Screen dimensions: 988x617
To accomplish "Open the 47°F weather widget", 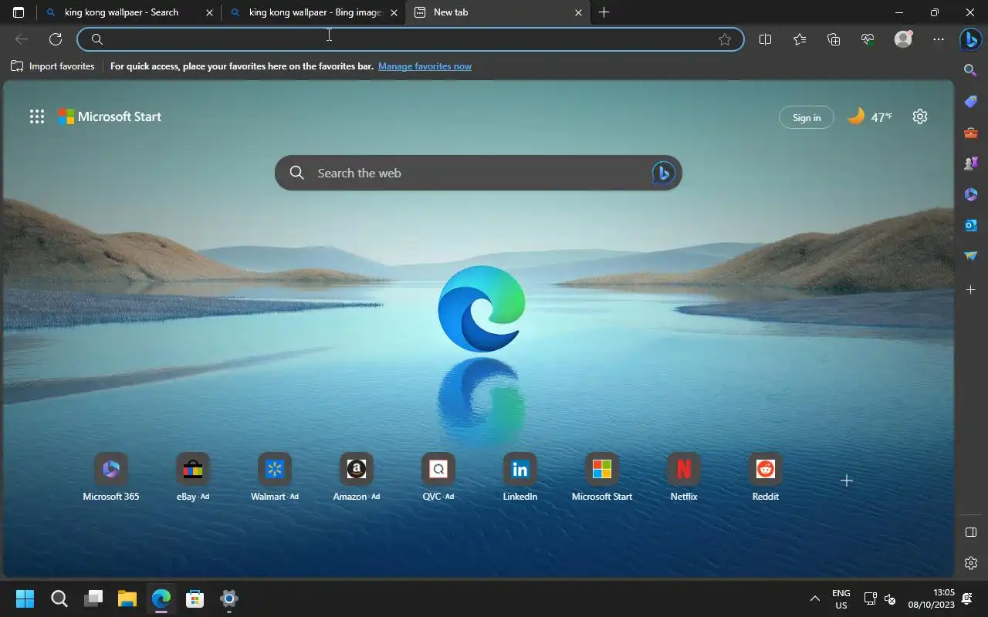I will click(x=870, y=117).
